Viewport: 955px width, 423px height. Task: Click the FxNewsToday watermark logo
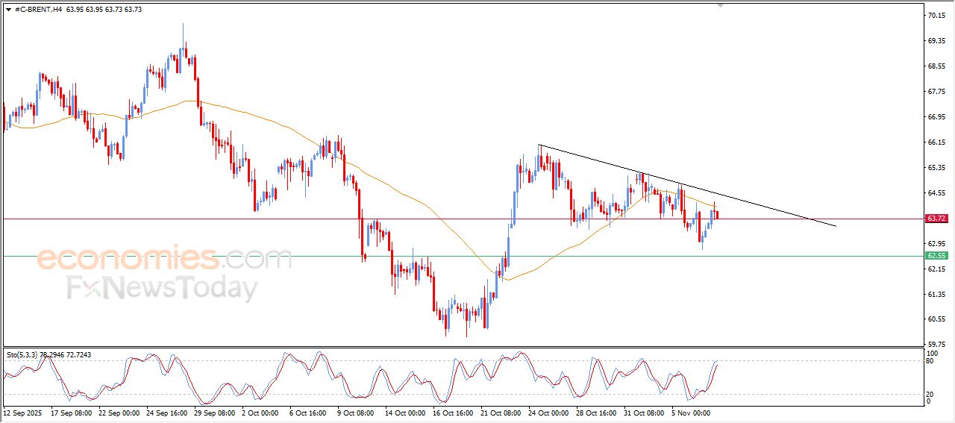[163, 288]
